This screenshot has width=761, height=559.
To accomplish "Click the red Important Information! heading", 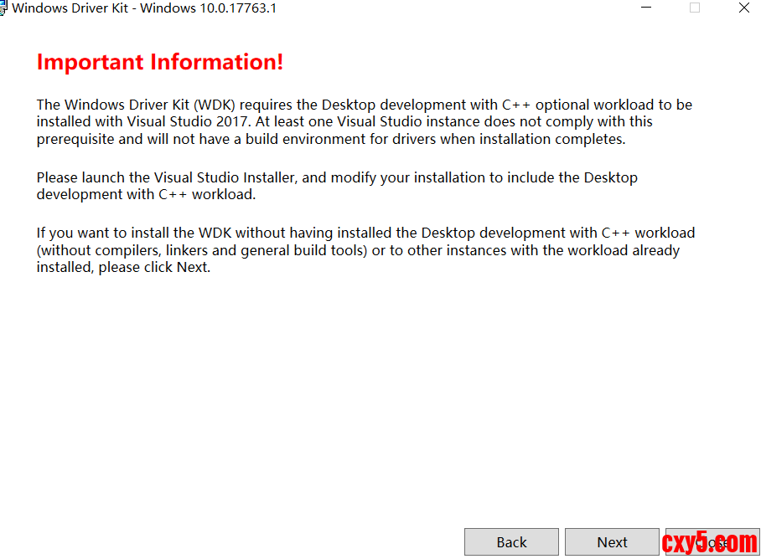I will [160, 62].
